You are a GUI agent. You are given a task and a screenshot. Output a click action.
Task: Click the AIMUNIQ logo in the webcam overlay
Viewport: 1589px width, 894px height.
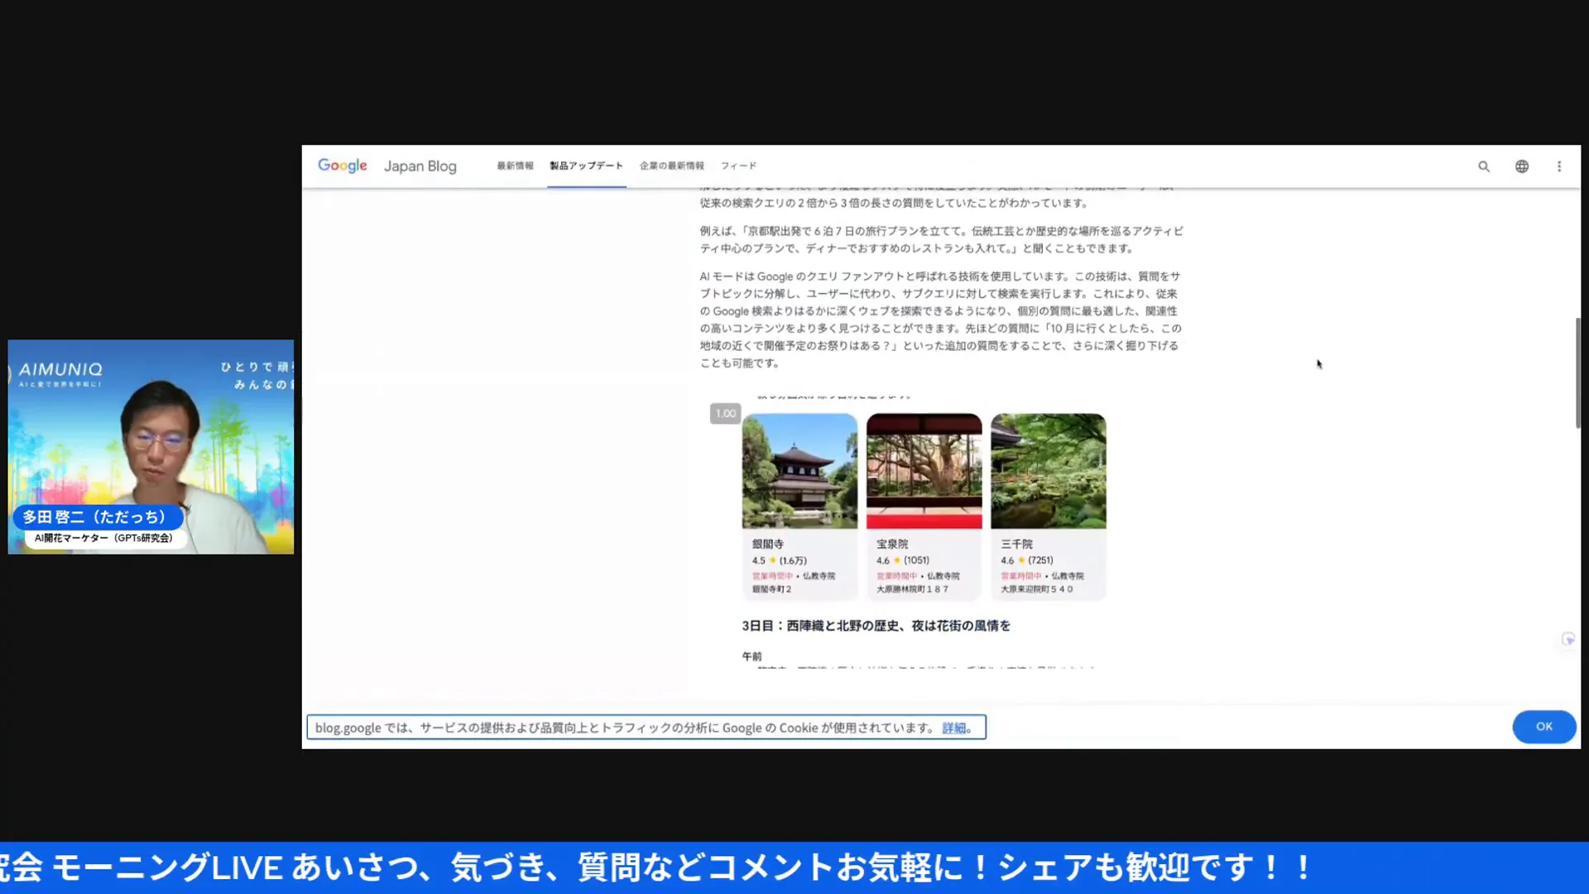[60, 370]
